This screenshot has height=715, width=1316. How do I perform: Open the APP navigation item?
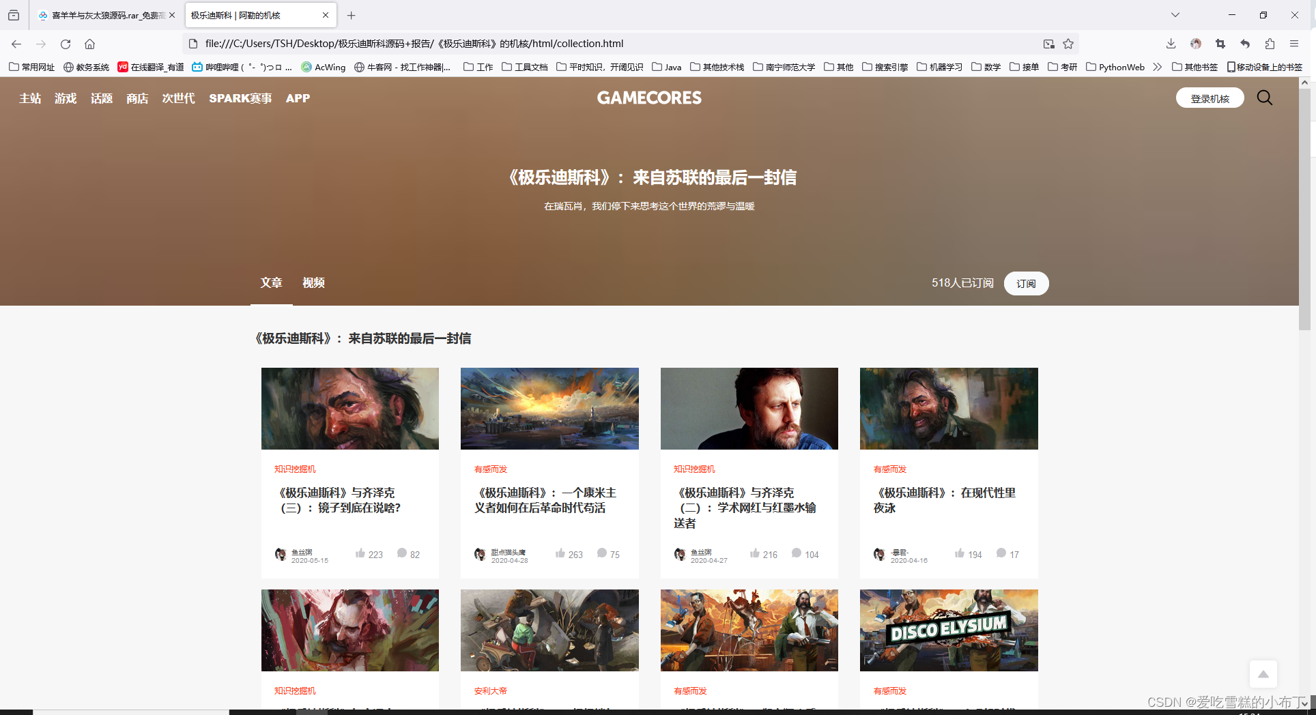tap(298, 98)
